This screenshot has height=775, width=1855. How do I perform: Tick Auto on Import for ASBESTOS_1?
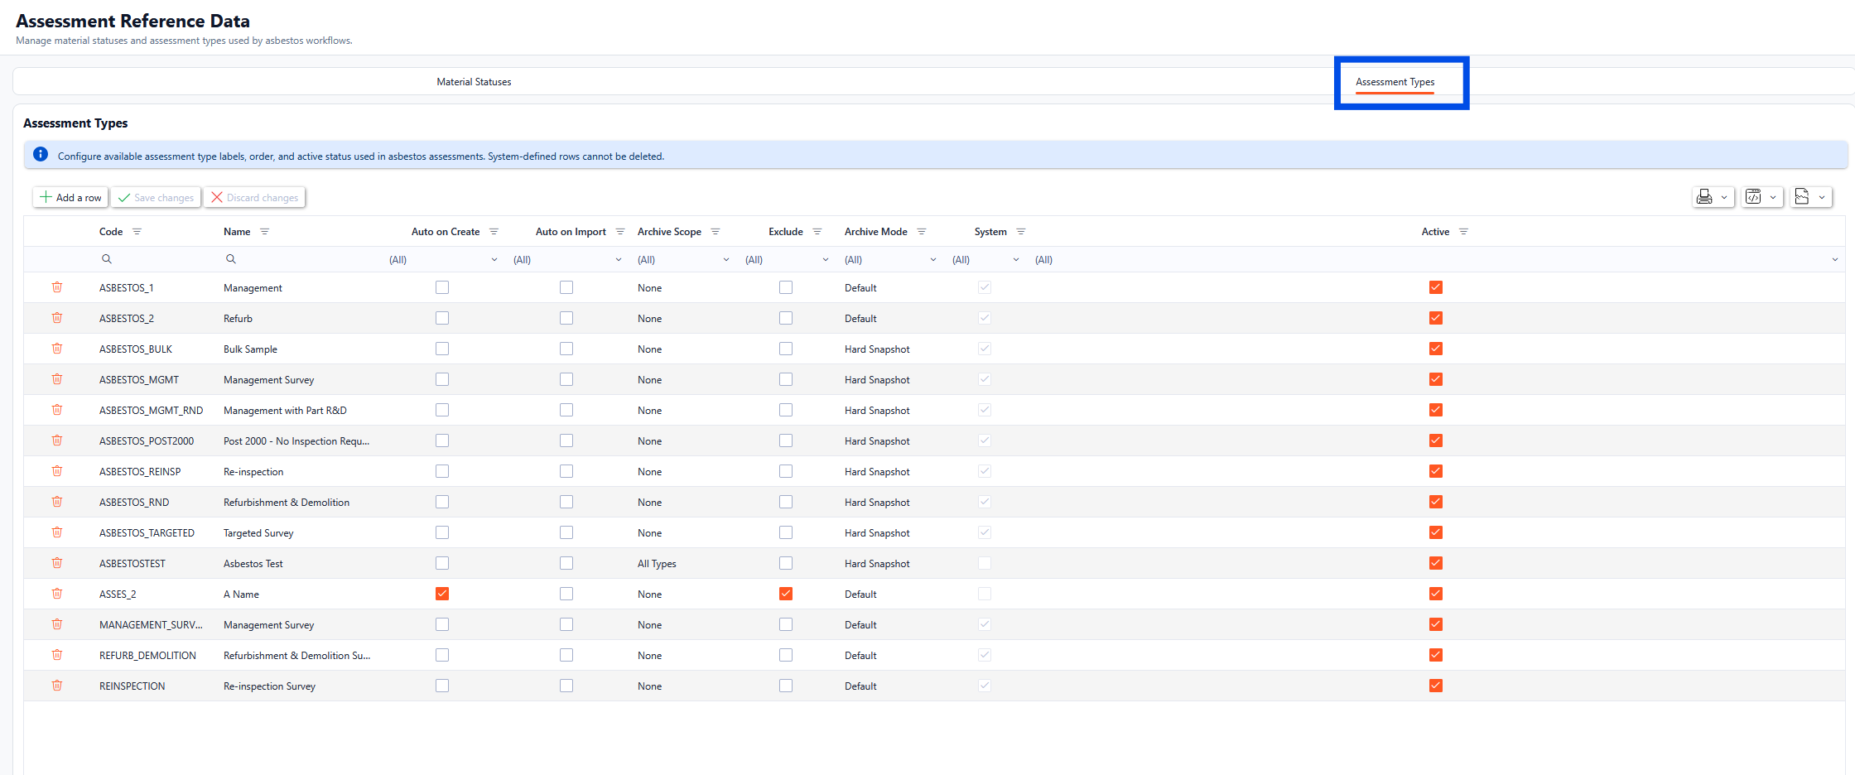[x=566, y=287]
